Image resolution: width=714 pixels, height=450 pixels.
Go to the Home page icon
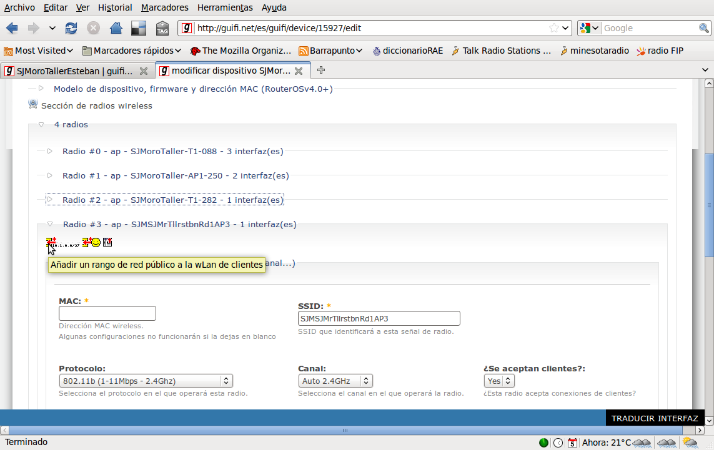(x=116, y=28)
